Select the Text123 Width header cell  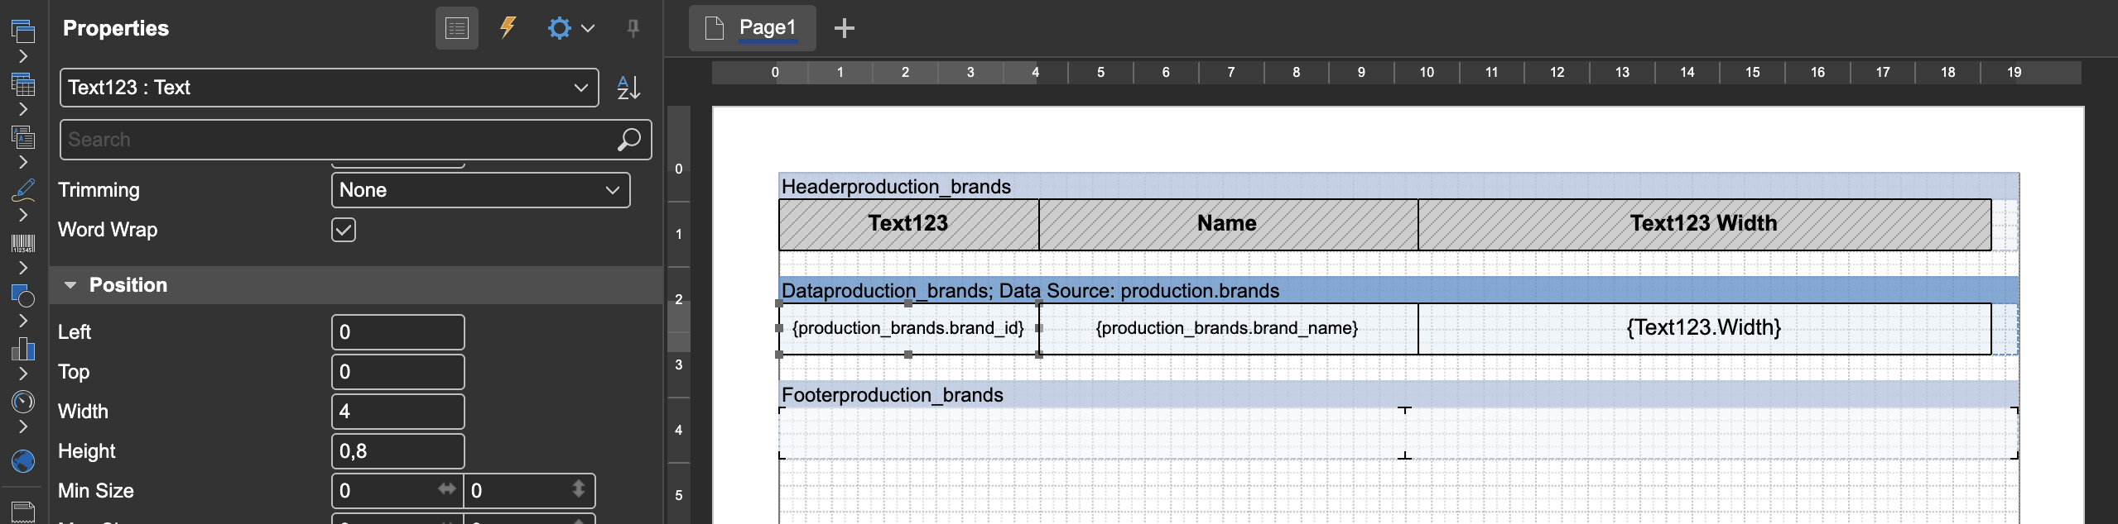1705,224
